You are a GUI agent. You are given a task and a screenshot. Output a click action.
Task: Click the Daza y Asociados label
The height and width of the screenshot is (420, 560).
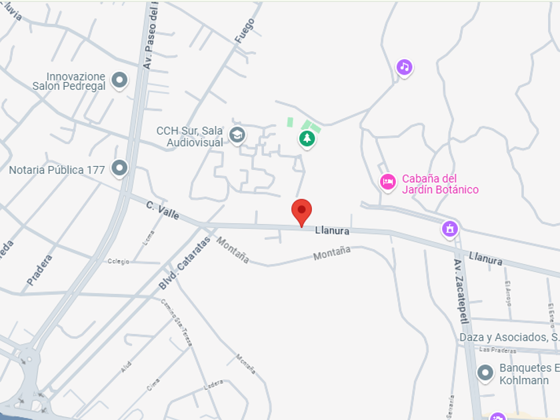point(509,337)
